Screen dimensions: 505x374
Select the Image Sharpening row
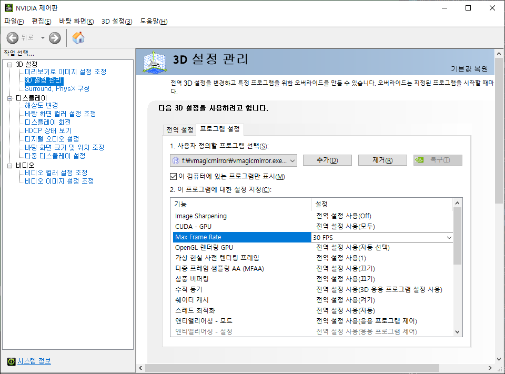(x=311, y=216)
